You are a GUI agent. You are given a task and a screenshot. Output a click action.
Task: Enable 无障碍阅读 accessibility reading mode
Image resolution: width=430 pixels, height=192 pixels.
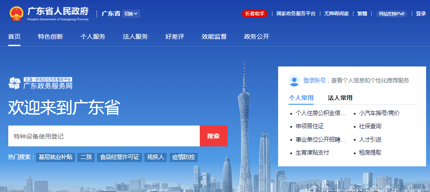click(336, 14)
